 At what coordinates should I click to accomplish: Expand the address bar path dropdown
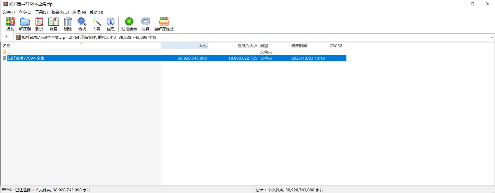click(x=492, y=38)
